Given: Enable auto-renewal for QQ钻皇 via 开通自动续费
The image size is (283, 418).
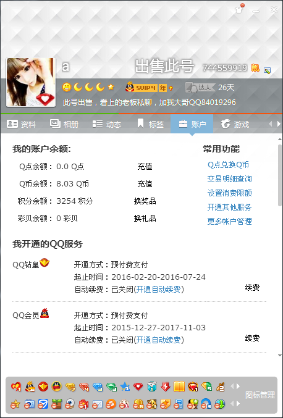Looking at the screenshot, I should coord(158,289).
